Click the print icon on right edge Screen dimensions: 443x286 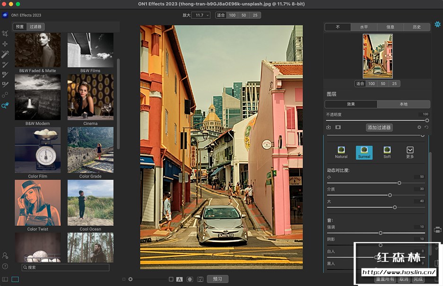[x=437, y=230]
